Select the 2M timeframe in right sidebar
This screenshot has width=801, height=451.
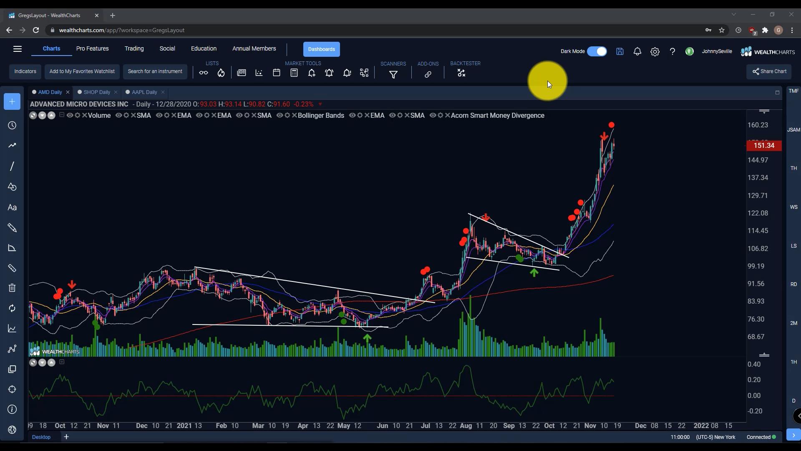coord(793,323)
